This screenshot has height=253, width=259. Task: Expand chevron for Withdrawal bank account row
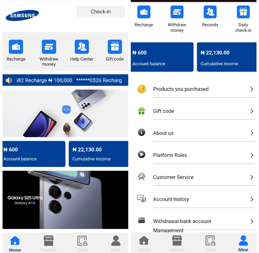coord(252,221)
